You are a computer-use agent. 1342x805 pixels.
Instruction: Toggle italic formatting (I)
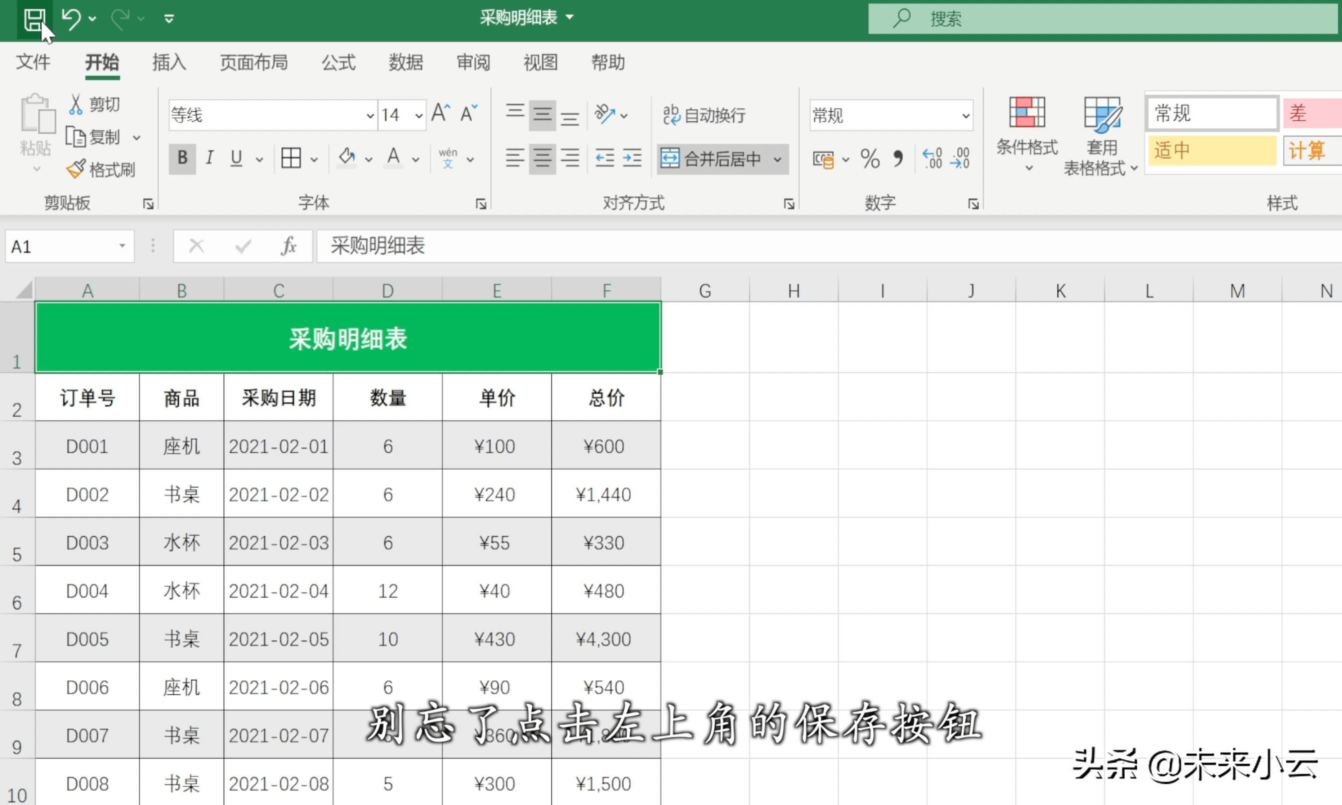[x=209, y=159]
